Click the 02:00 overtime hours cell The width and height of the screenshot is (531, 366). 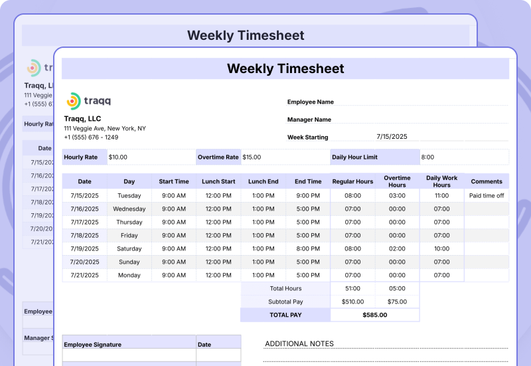(397, 248)
